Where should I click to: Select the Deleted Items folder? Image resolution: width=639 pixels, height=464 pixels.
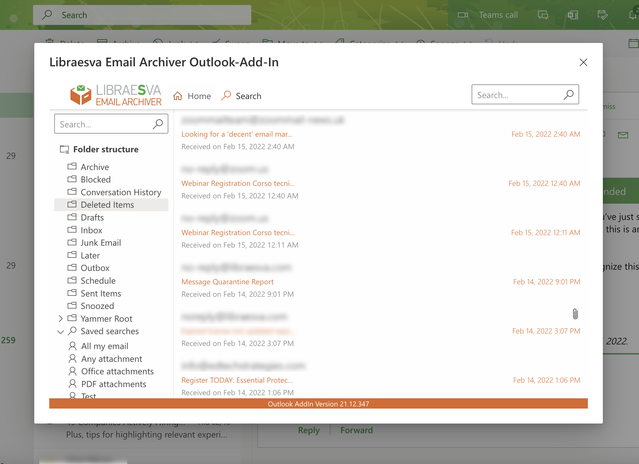coord(107,205)
